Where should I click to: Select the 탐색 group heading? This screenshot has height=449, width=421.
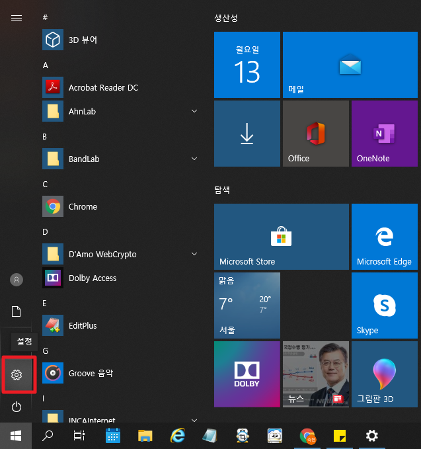tap(222, 190)
